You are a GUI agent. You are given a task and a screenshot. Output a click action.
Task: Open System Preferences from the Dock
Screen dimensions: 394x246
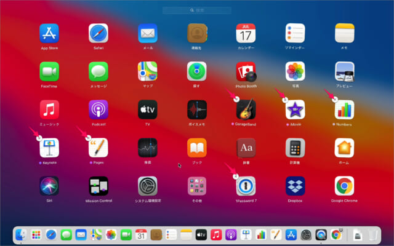click(306, 235)
